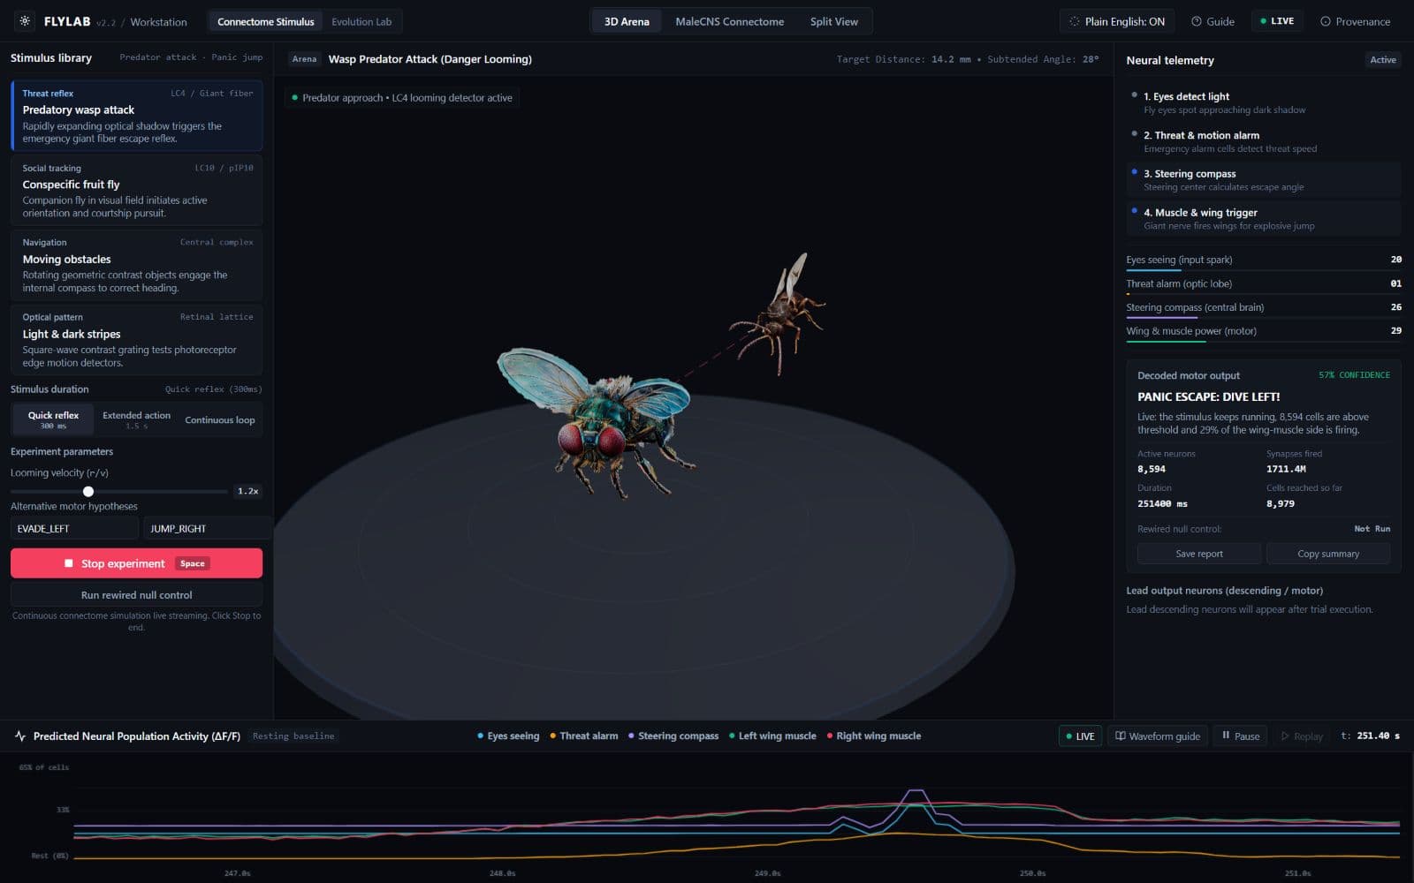Click the Provenance clock icon
1414x883 pixels.
[x=1325, y=21]
